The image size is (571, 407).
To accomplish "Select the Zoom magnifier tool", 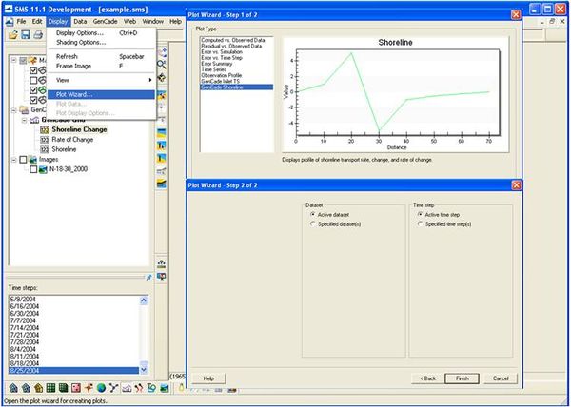I will [x=162, y=65].
